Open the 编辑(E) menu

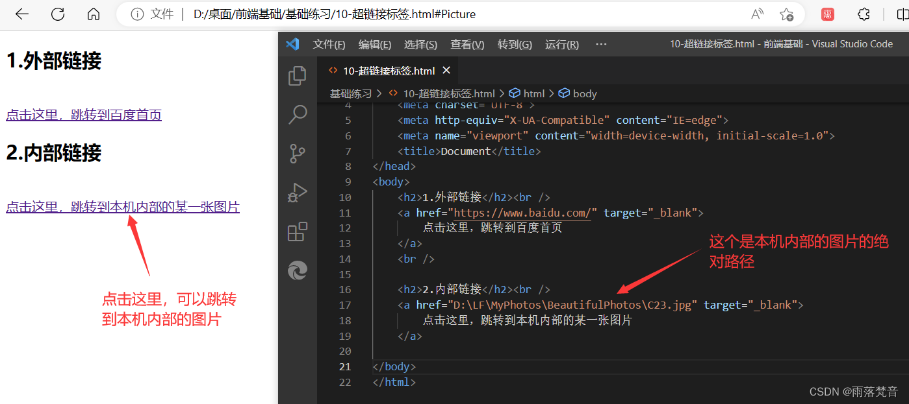375,44
